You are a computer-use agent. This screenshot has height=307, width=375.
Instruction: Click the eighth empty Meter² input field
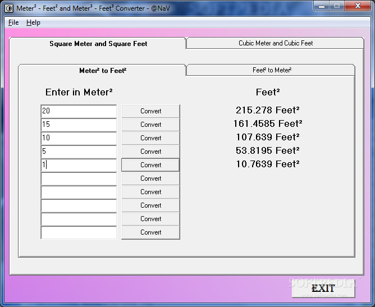tap(79, 205)
